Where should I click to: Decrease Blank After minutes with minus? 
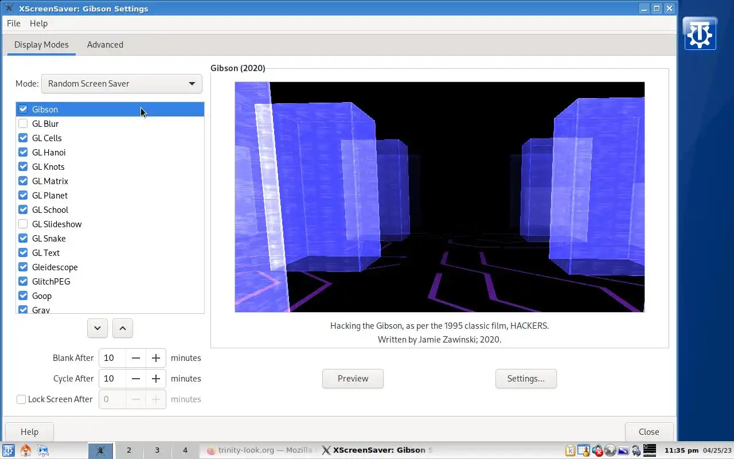point(136,358)
